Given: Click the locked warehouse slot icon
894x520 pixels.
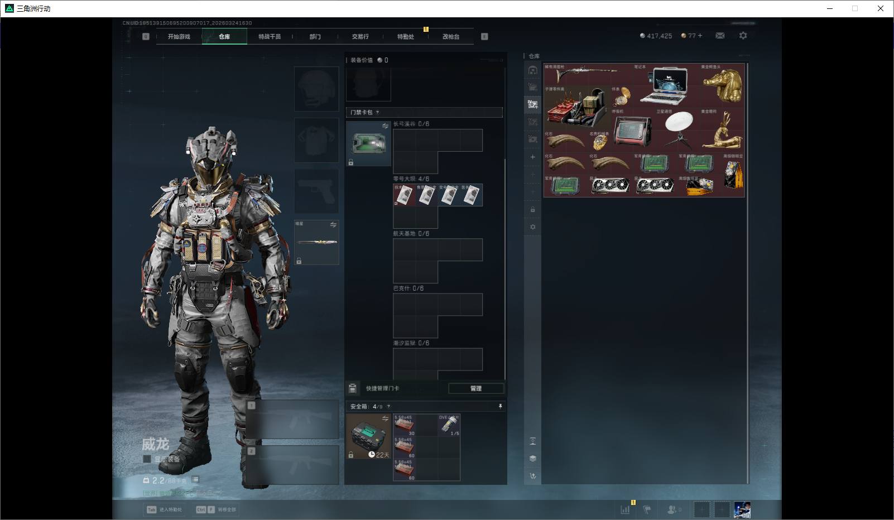Looking at the screenshot, I should coord(533,210).
